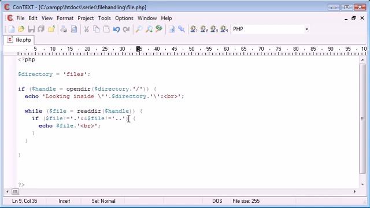370x208 pixels.
Task: Click 'Sel: Normal' in status bar
Action: click(x=103, y=201)
